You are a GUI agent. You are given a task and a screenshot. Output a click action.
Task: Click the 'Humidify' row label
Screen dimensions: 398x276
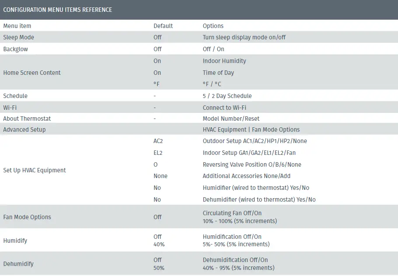click(x=15, y=241)
